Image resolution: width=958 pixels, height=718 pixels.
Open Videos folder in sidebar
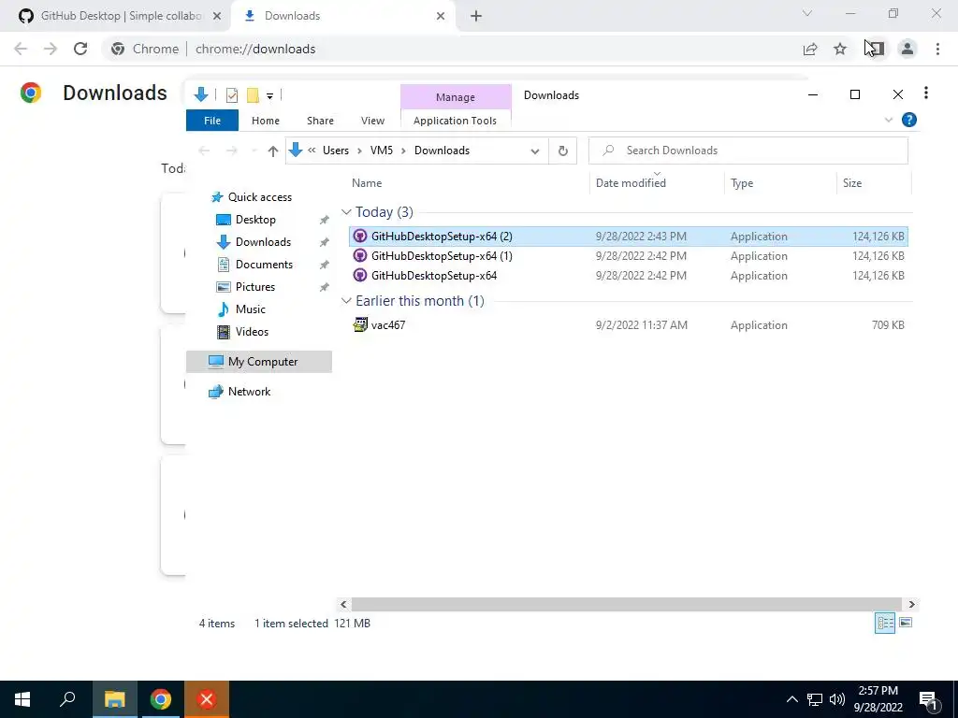[x=252, y=332]
